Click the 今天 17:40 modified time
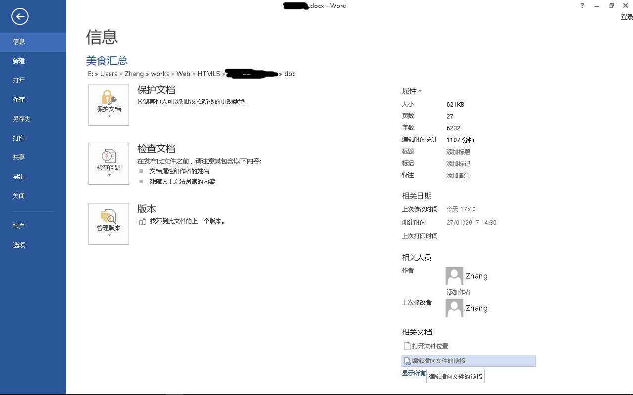 tap(461, 209)
